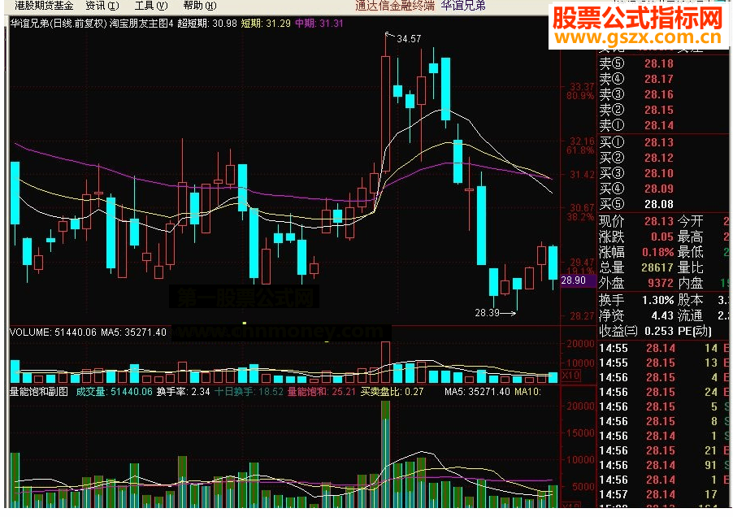This screenshot has height=517, width=733.
Task: Click the 总量 28617 total volume
Action: point(657,267)
